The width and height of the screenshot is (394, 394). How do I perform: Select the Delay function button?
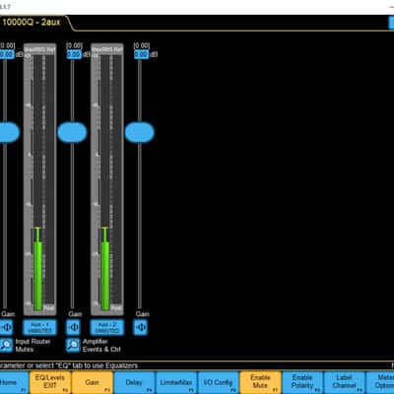[x=134, y=382]
